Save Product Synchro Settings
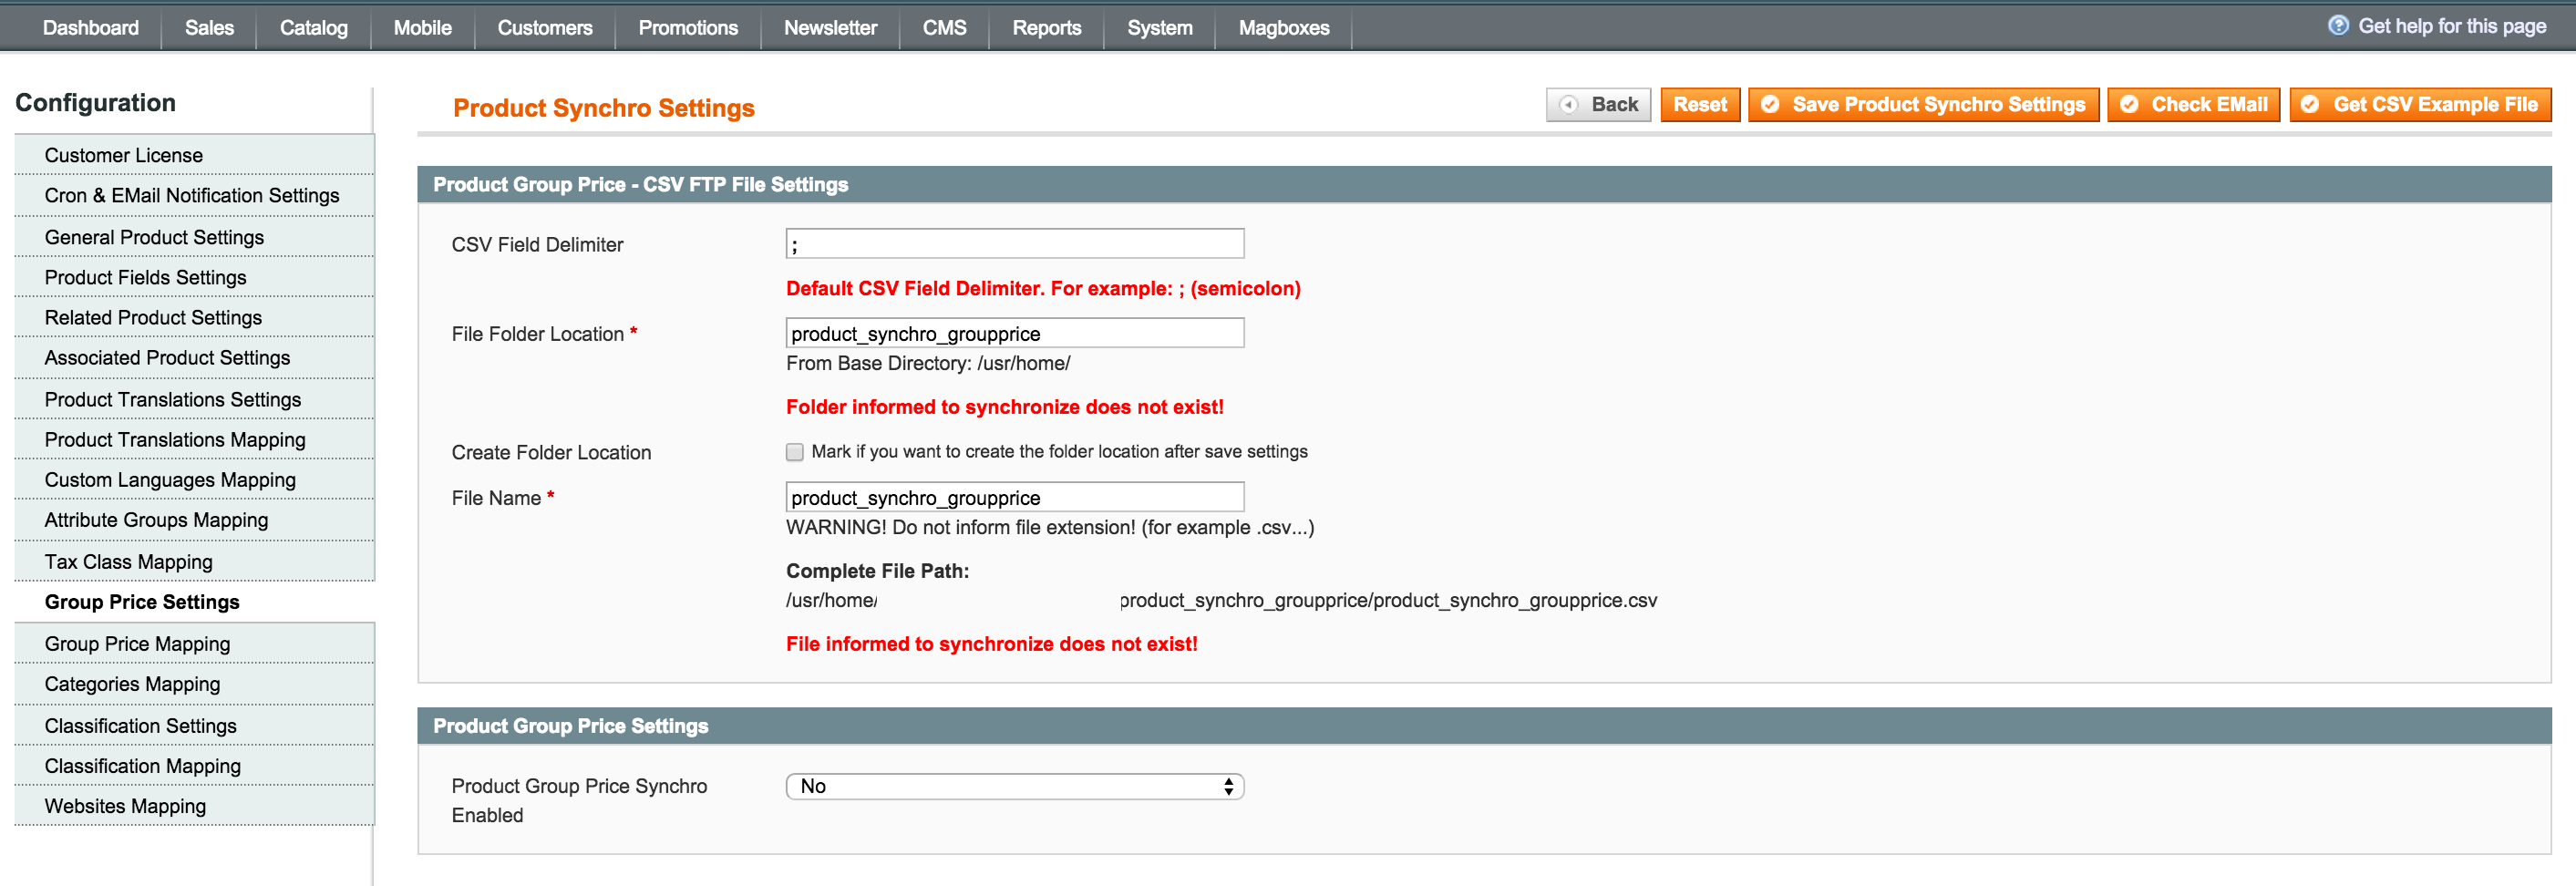The image size is (2576, 886). click(1923, 104)
